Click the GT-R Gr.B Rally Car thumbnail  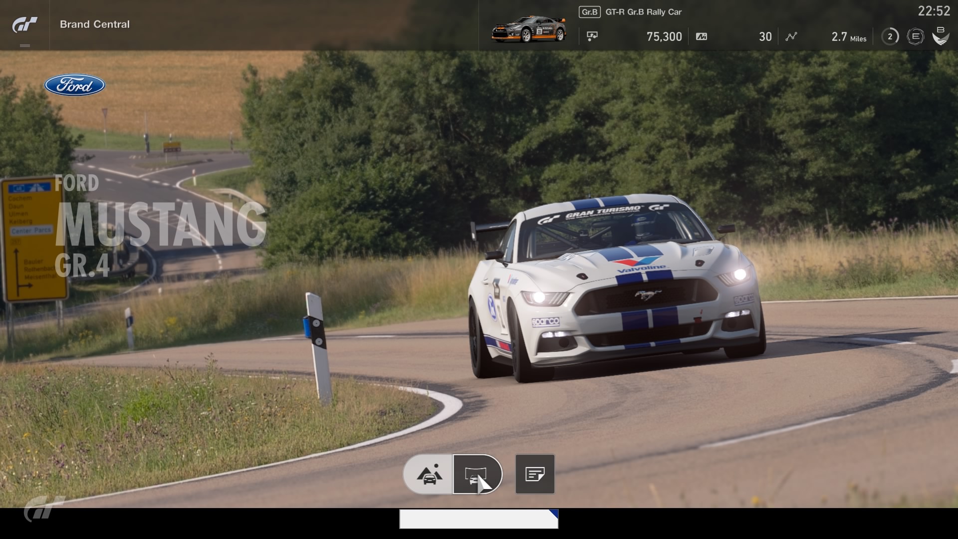pyautogui.click(x=528, y=29)
